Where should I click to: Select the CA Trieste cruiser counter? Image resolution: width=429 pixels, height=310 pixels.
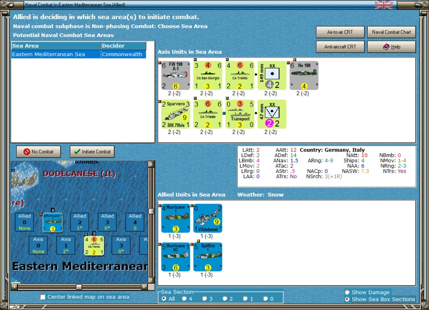coord(208,114)
